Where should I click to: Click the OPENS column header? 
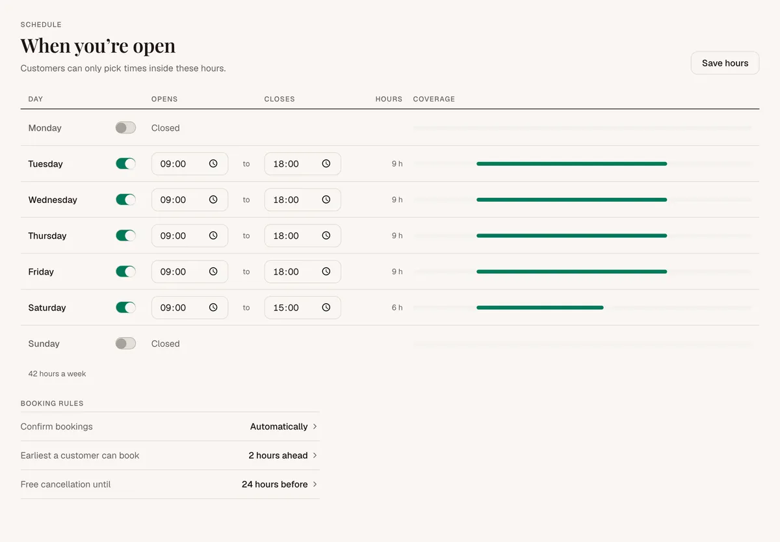click(164, 100)
